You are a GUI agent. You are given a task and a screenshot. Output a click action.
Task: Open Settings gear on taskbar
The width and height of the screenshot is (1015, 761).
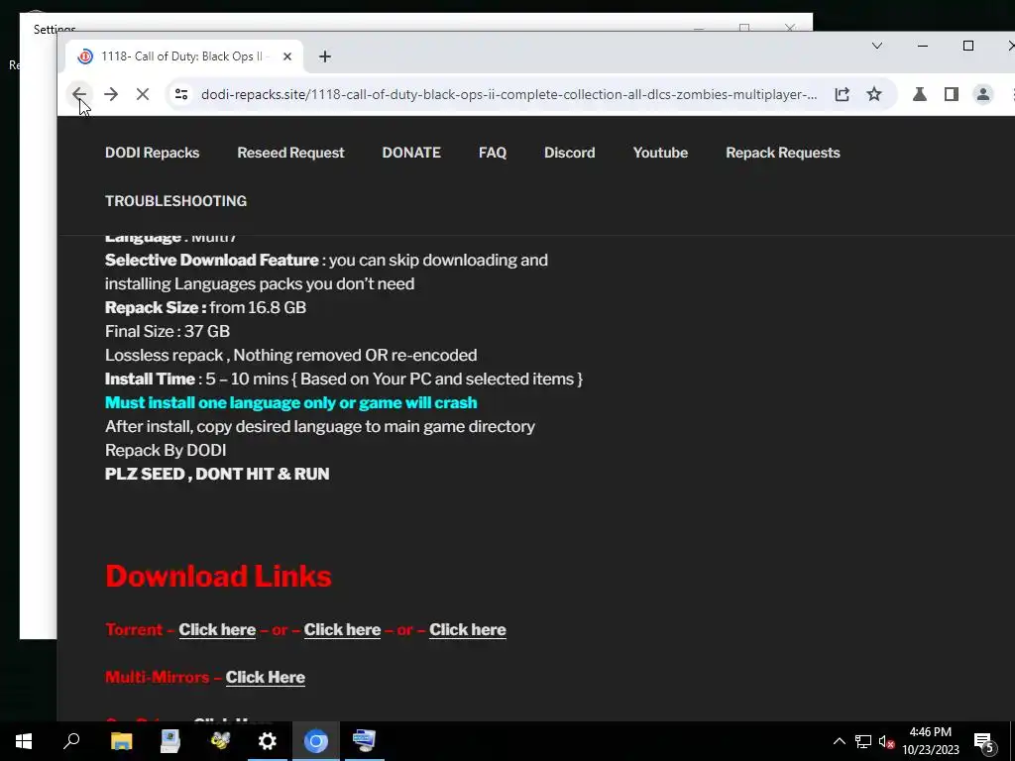click(267, 741)
